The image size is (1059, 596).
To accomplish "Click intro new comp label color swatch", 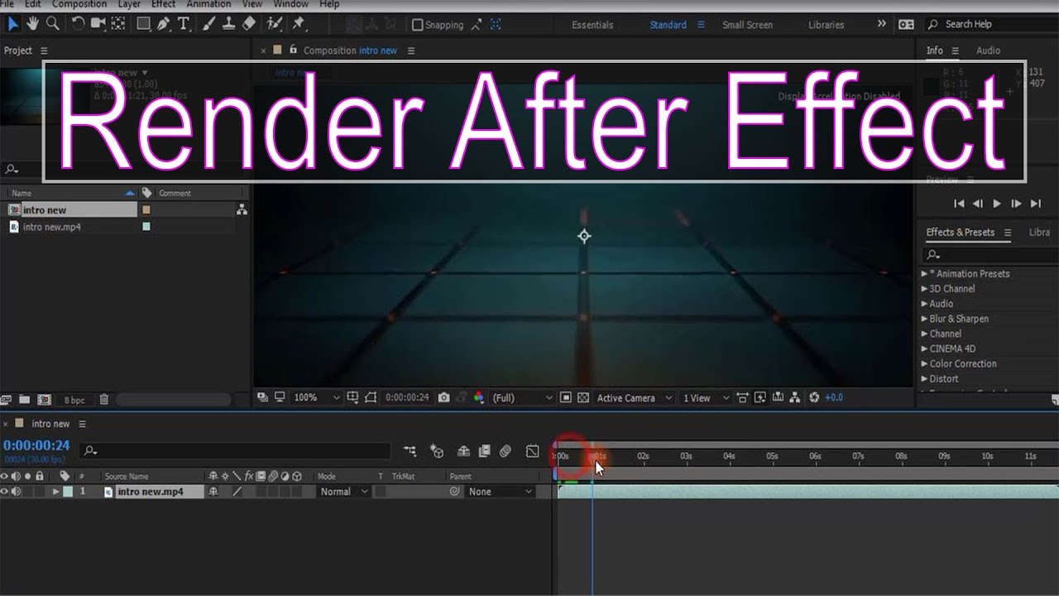I will pyautogui.click(x=146, y=210).
